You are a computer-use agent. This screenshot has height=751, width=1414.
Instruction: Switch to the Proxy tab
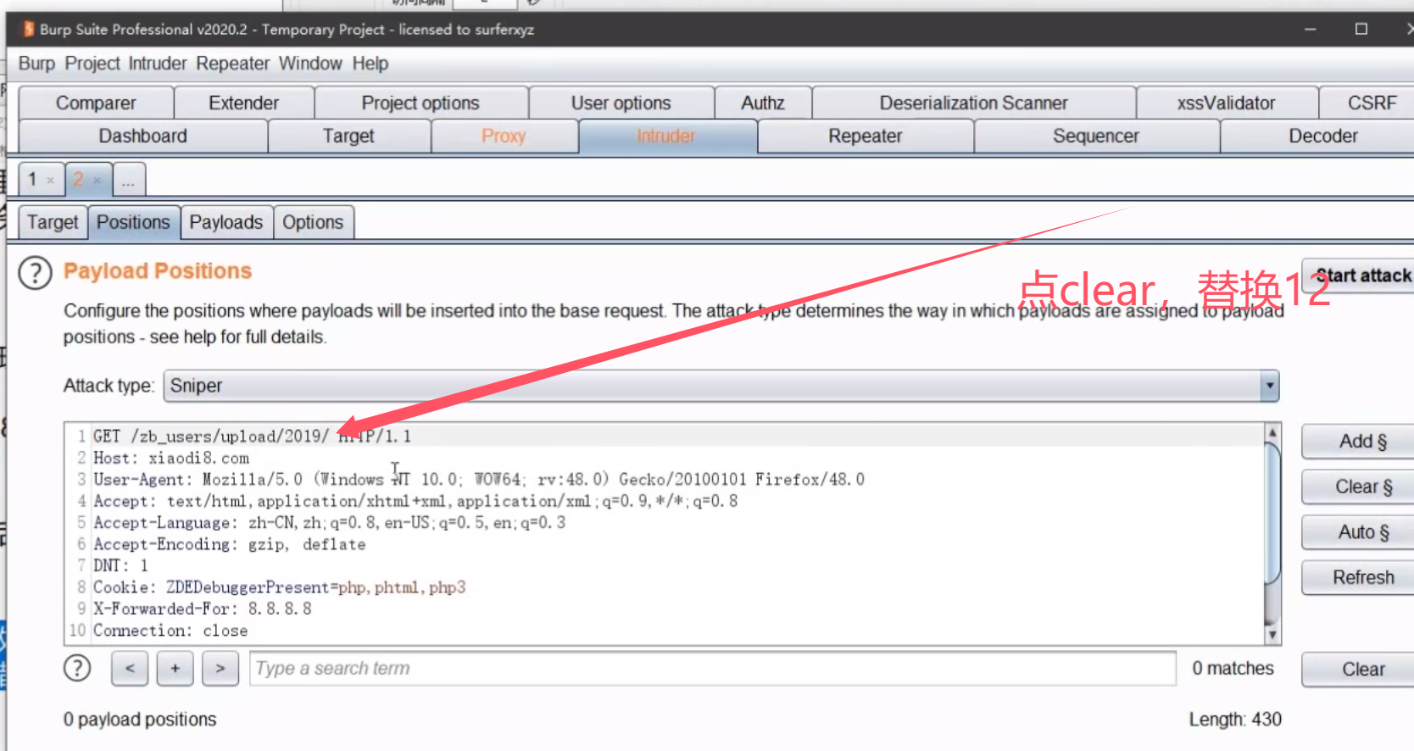pos(504,136)
